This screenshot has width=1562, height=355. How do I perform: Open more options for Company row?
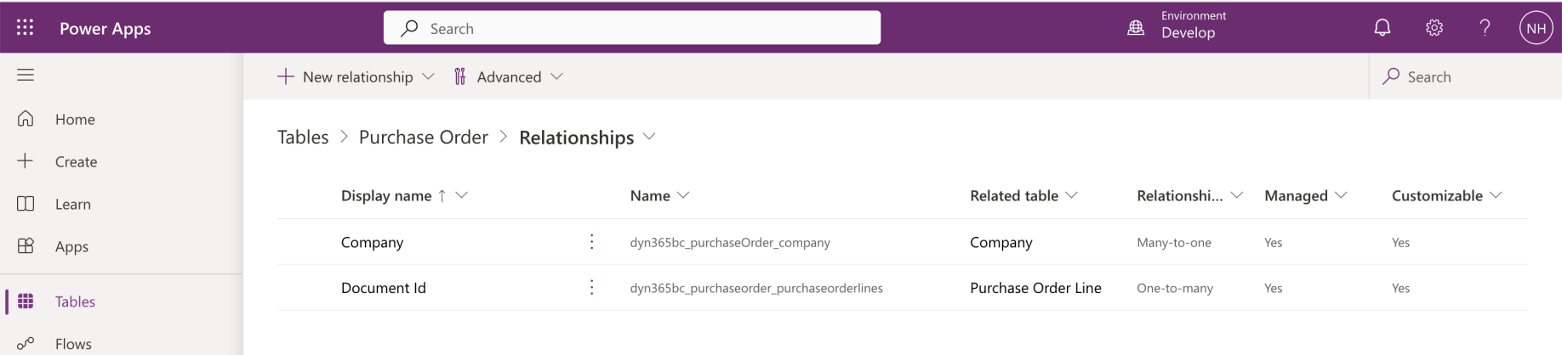pos(592,242)
